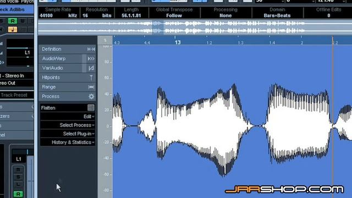The image size is (352, 198).
Task: Click ruler position 1.4
Action: click(x=272, y=43)
